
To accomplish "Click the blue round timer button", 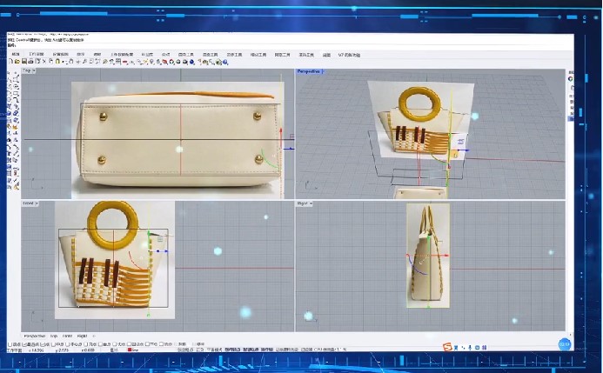I will coord(564,344).
